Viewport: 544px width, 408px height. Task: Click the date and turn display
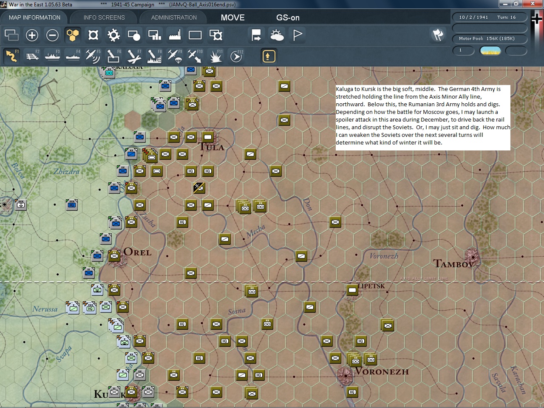(x=489, y=17)
